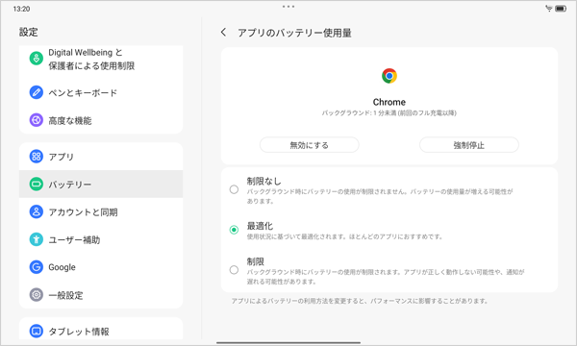The image size is (577, 346).
Task: Tap the Accounts and sync person icon
Action: [37, 211]
